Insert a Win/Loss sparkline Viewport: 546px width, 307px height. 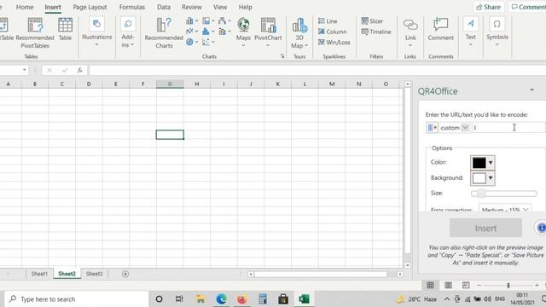pos(334,42)
